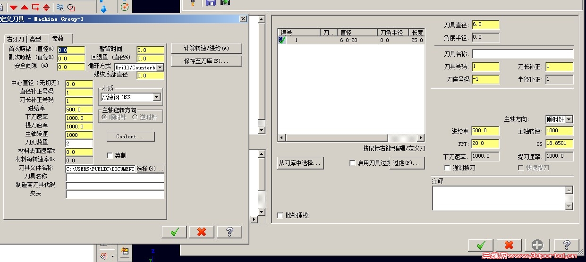586x262 pixels.
Task: Open the 循环方式 Drill/Counterbore dropdown
Action: [160, 68]
